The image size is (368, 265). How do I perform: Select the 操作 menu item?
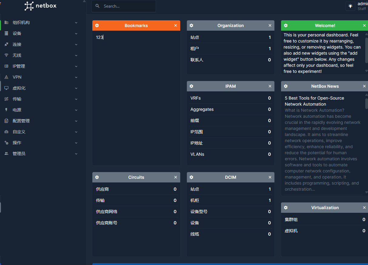(17, 143)
